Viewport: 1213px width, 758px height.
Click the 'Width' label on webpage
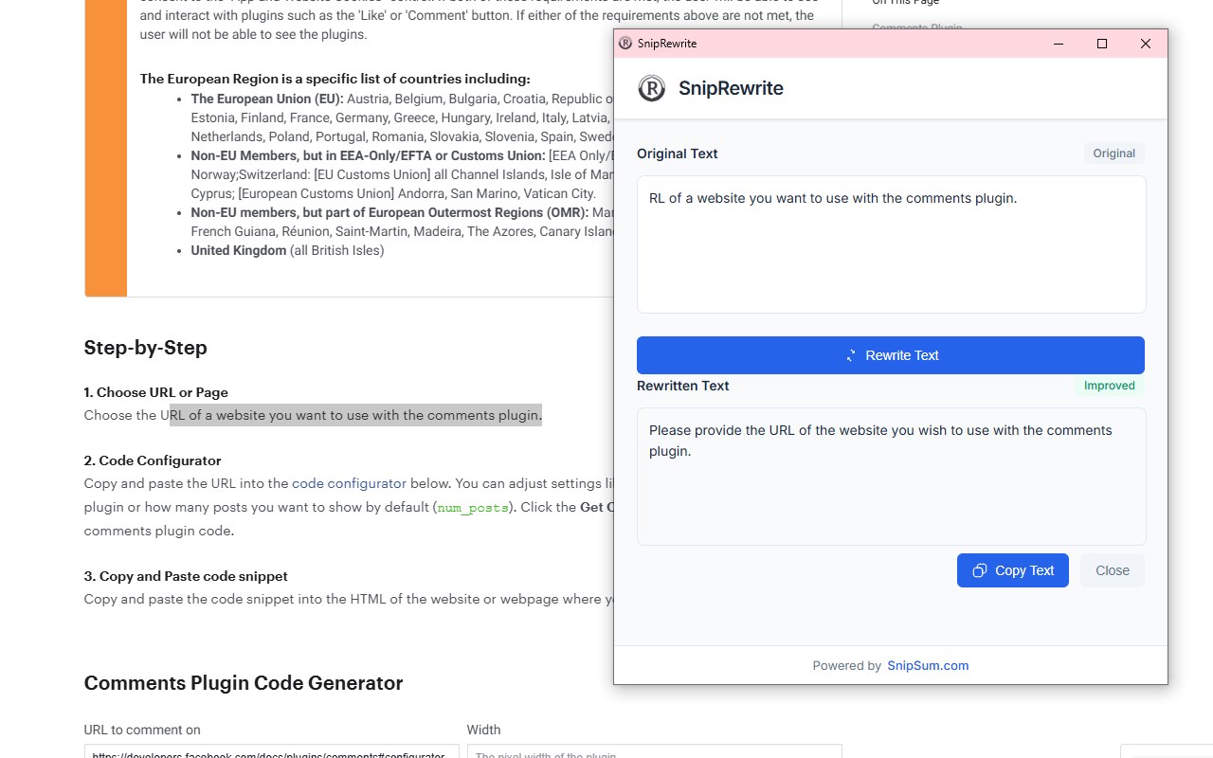pyautogui.click(x=483, y=730)
